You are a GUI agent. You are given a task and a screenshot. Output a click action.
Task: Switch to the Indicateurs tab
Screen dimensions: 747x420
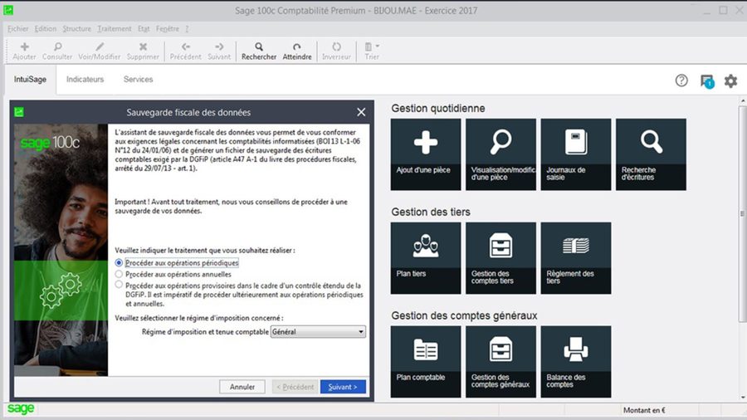(85, 79)
